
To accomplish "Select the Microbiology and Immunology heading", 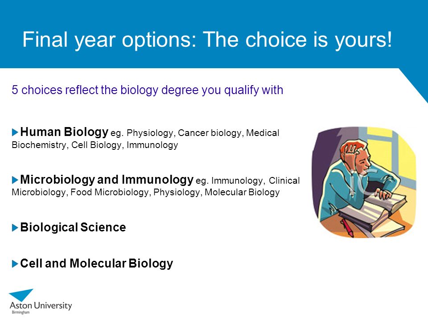I will click(x=107, y=180).
